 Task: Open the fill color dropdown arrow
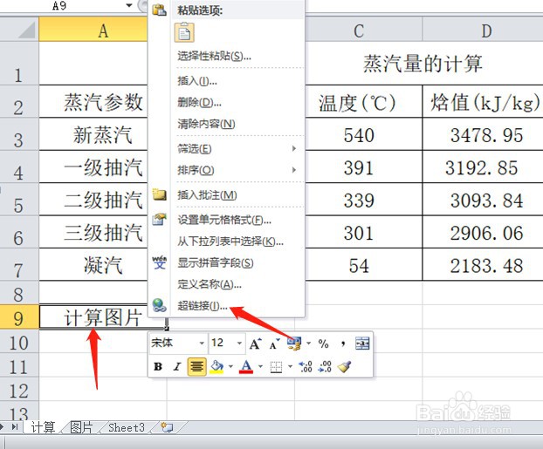pos(230,367)
